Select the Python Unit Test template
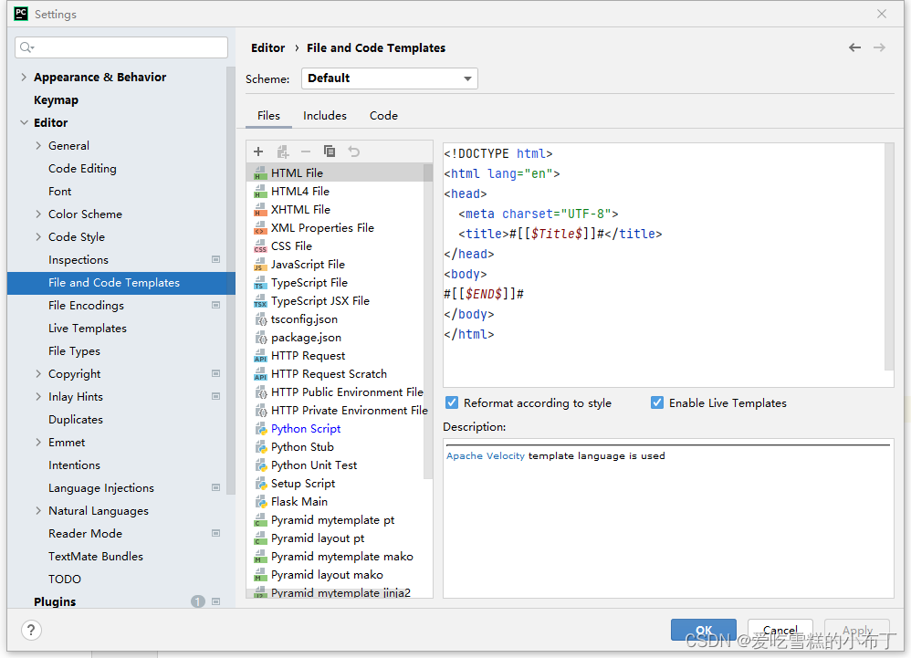 [314, 465]
